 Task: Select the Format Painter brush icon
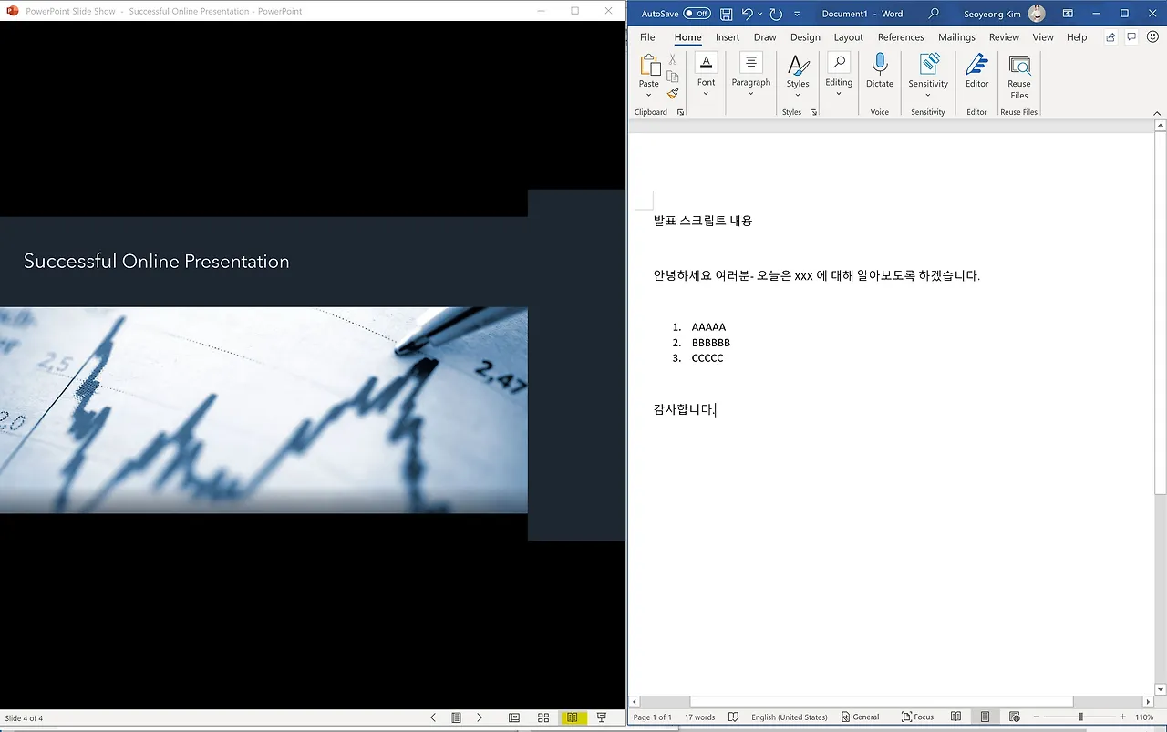pos(673,93)
